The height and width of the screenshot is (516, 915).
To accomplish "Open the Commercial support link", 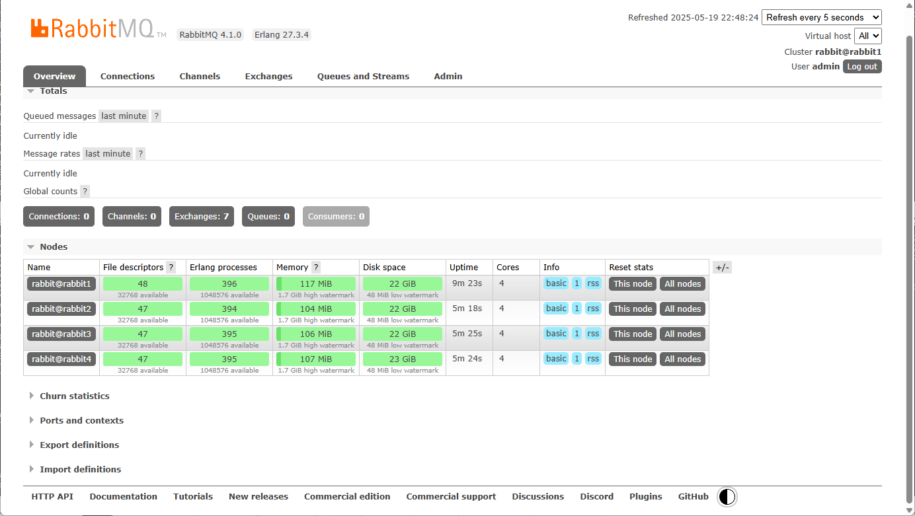I will [451, 497].
